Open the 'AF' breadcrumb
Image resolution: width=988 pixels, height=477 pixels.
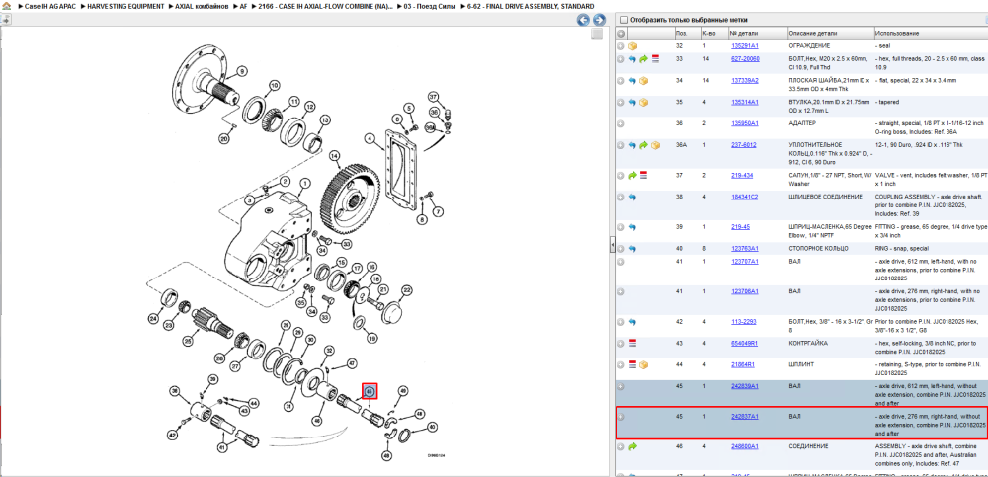coord(243,6)
